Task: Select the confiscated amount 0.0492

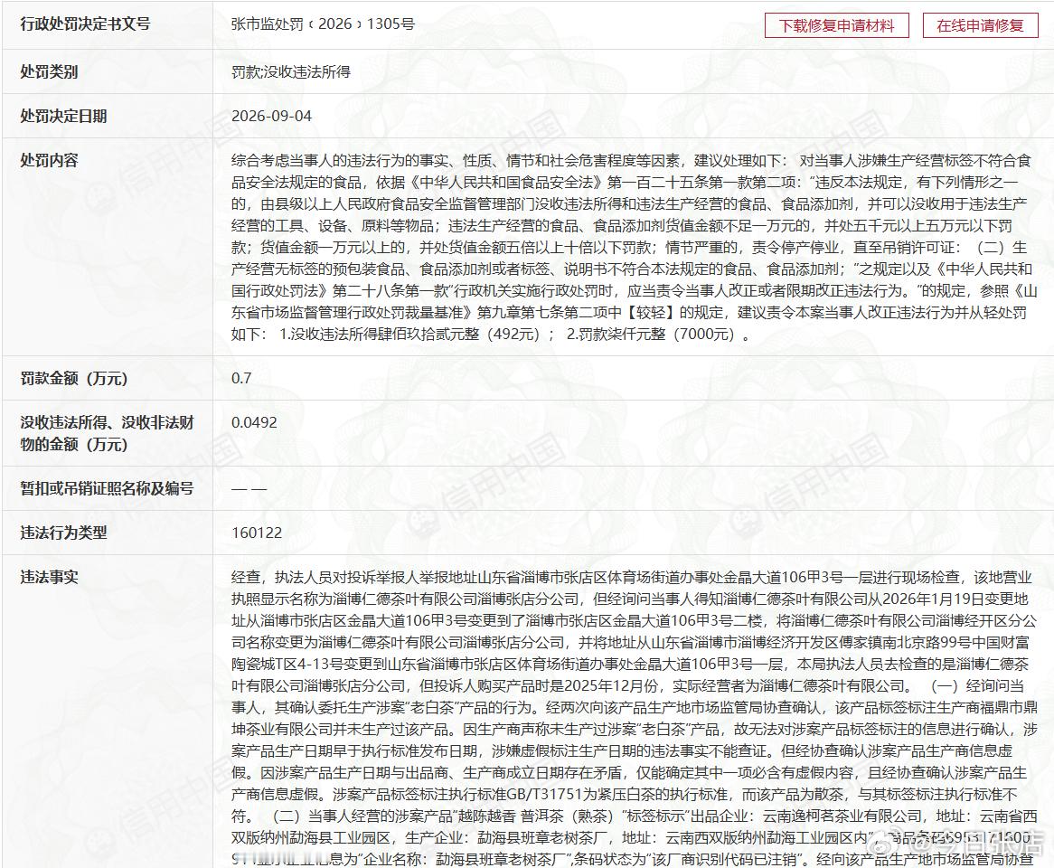Action: (254, 422)
